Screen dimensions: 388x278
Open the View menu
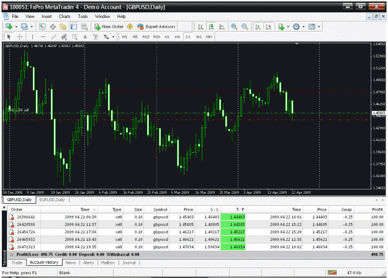pos(30,17)
